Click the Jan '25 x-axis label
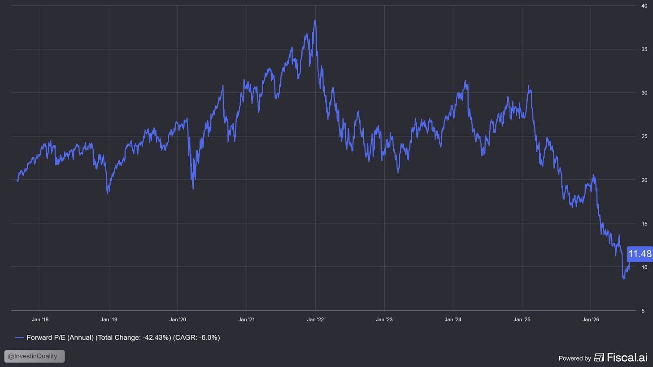This screenshot has height=367, width=653. (522, 320)
